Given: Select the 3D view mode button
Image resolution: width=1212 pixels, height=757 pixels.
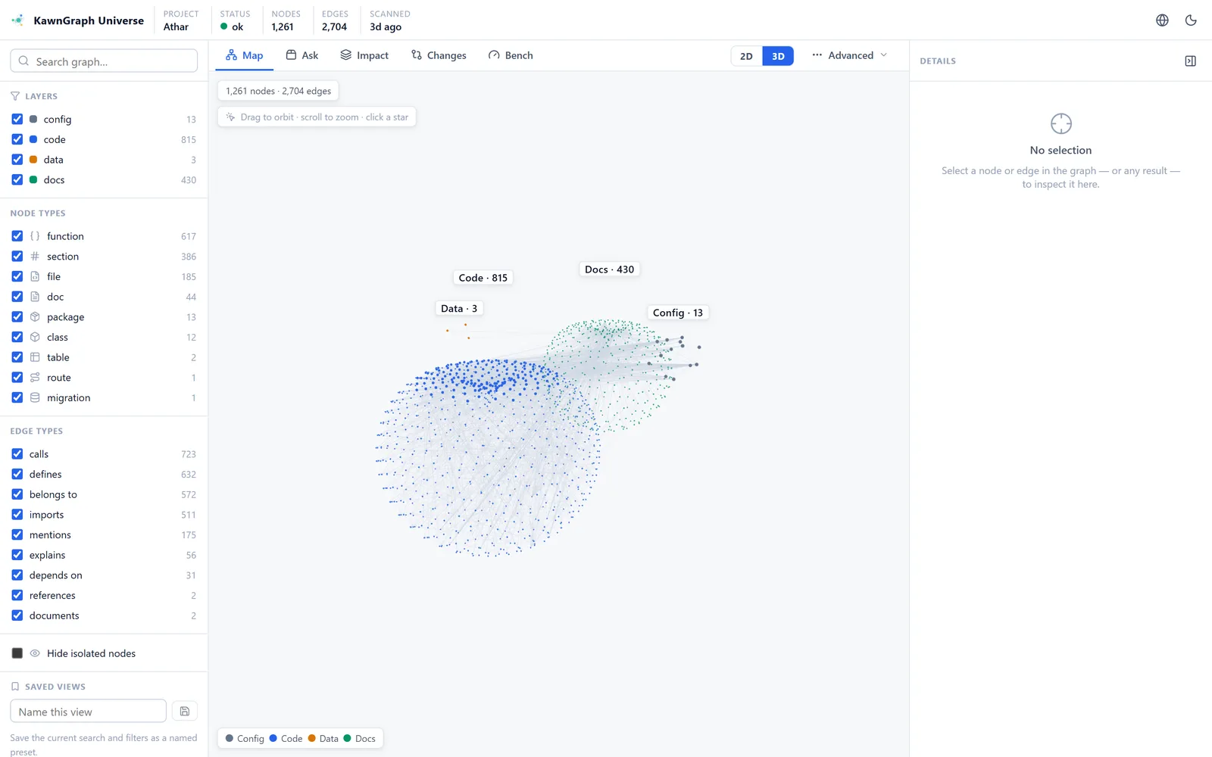Looking at the screenshot, I should (778, 56).
